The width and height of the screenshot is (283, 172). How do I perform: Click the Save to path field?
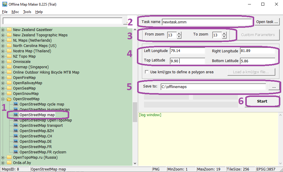[213, 87]
